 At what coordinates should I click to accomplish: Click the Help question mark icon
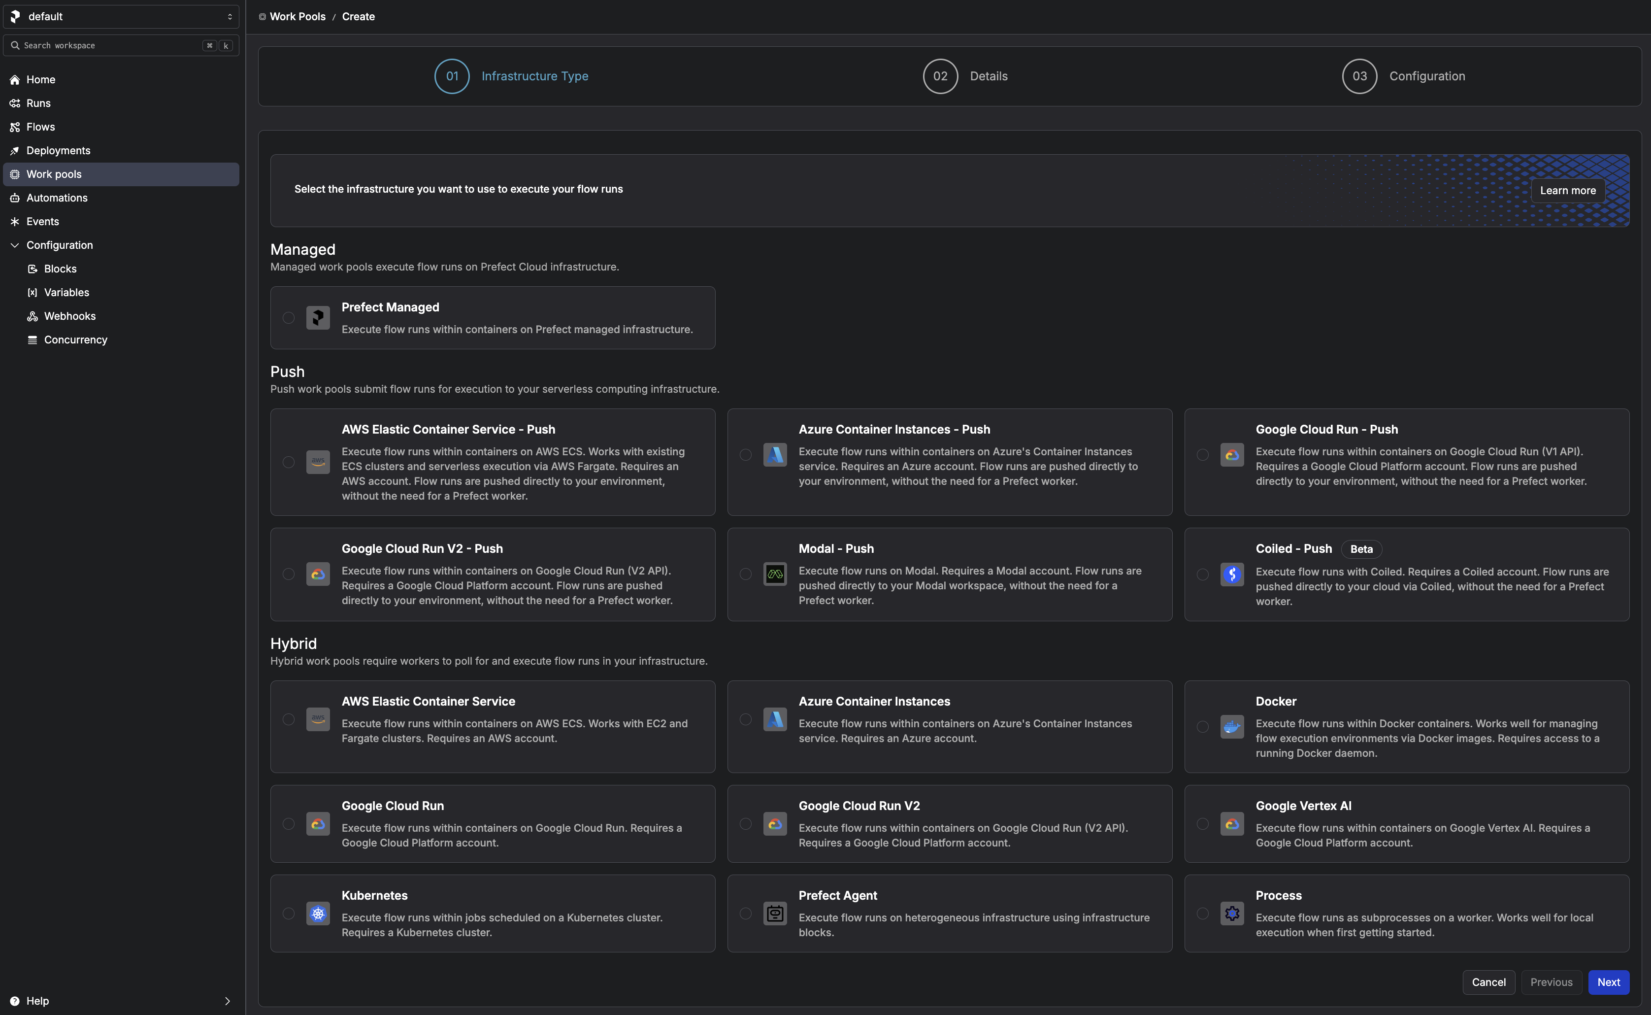click(x=15, y=1000)
